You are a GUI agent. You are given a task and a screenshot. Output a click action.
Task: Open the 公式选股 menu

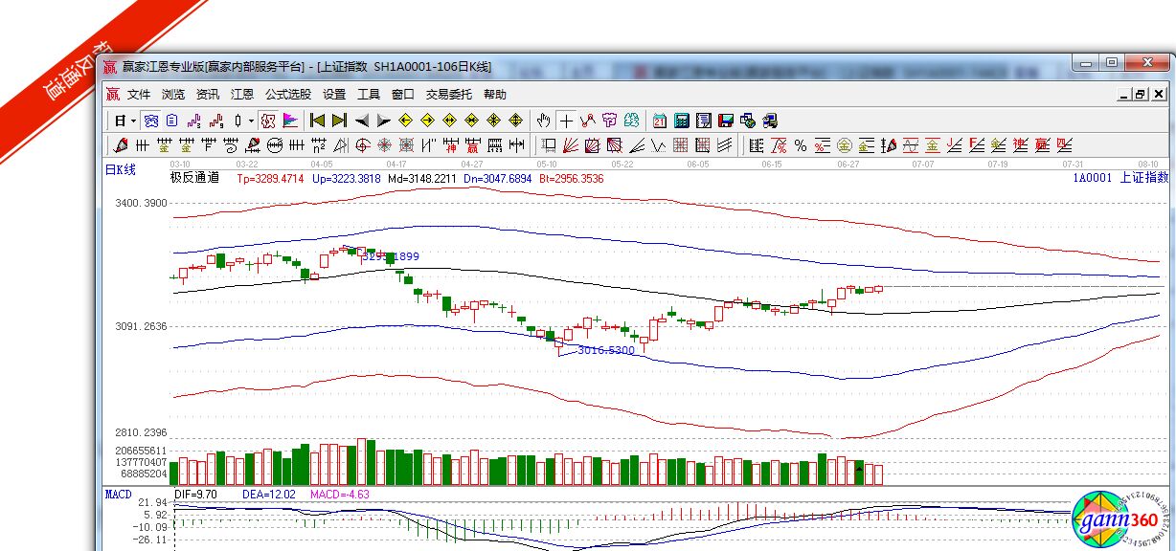pos(288,95)
